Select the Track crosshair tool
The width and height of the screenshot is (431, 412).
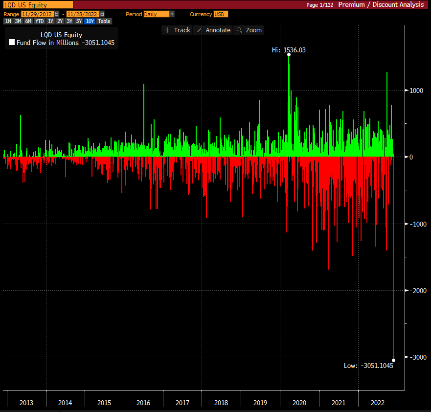177,30
